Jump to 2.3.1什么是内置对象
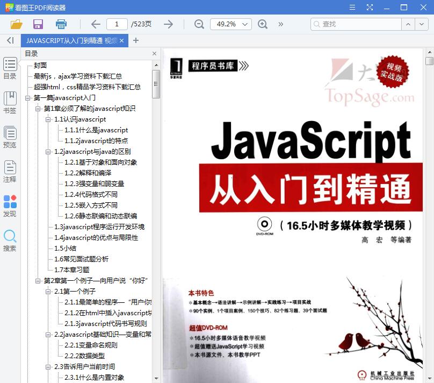Screen dimensions: 434x383 [x=94, y=378]
